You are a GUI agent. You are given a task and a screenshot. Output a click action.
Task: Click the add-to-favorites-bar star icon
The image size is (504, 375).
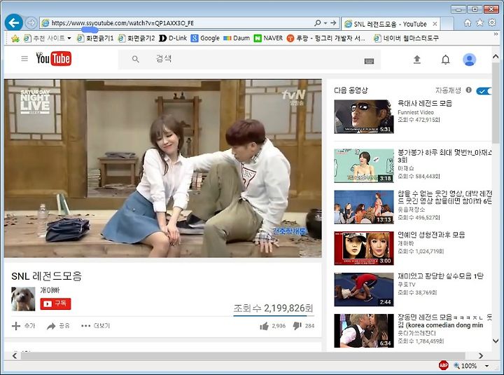coord(15,39)
